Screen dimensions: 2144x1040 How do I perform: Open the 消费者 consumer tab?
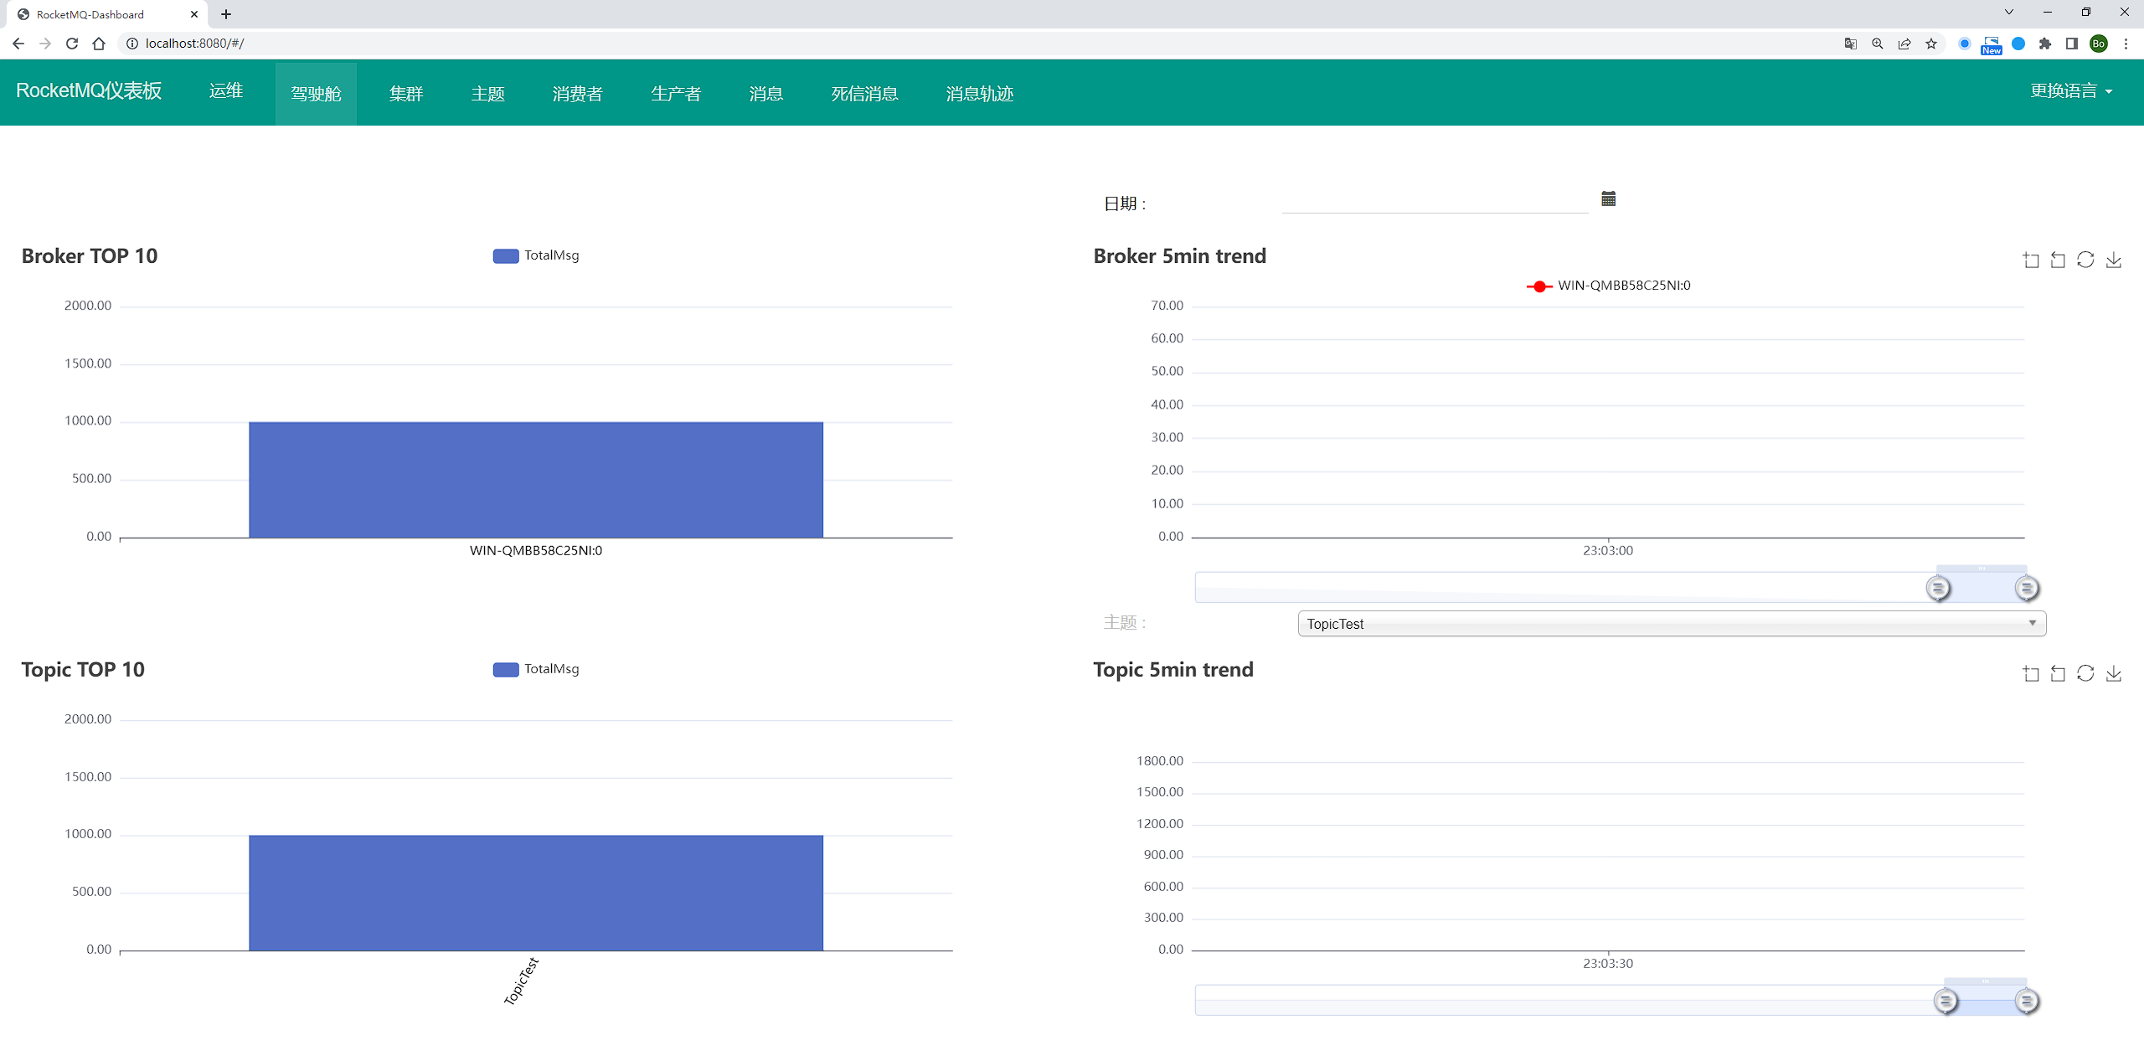tap(577, 93)
